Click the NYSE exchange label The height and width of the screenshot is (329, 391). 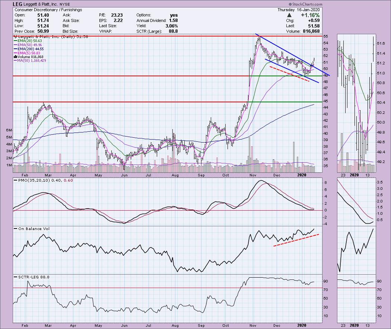coord(64,4)
